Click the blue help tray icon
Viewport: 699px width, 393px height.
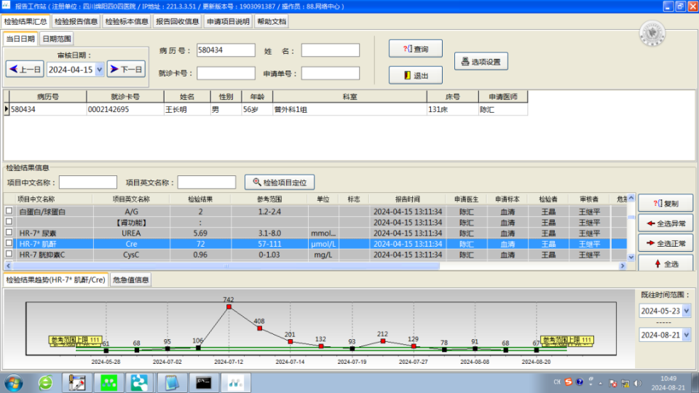pos(579,382)
